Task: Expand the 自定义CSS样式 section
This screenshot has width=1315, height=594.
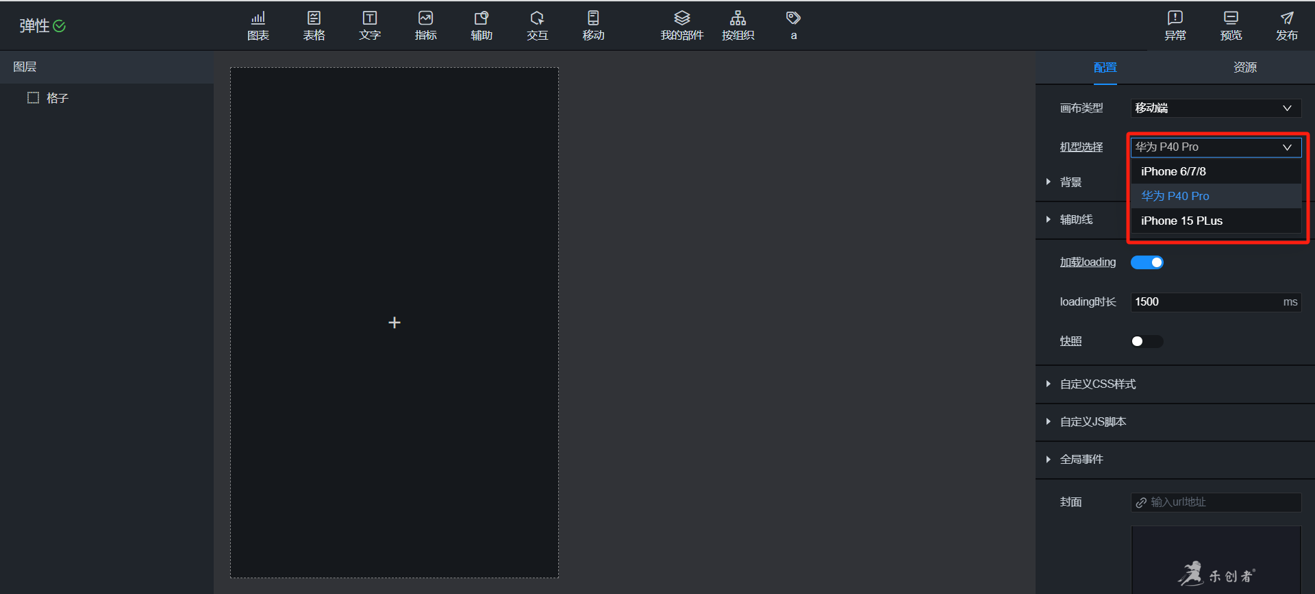Action: (1097, 384)
